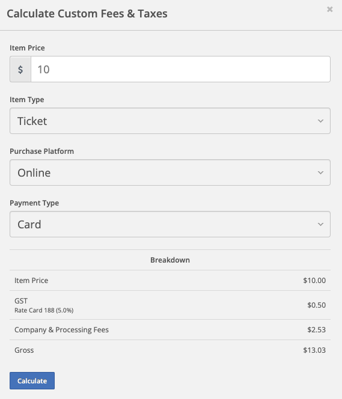Select the Company & Processing Fees row
The height and width of the screenshot is (399, 342).
point(170,329)
